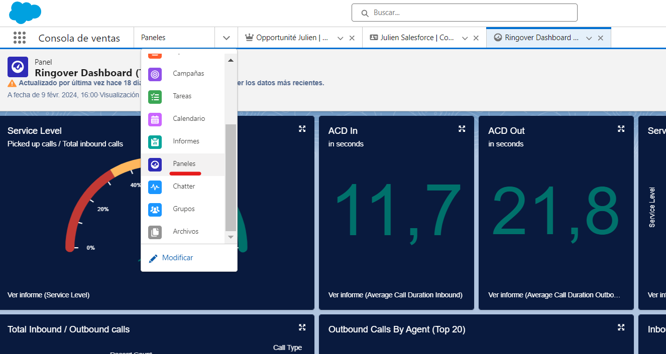
Task: Choose Modificar at the menu bottom
Action: [171, 258]
